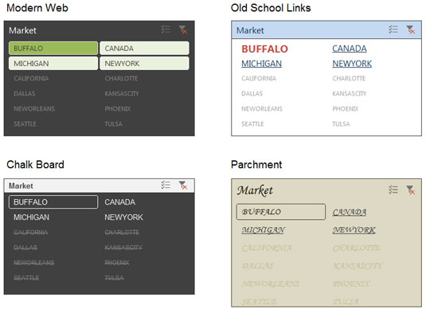426x309 pixels.
Task: Toggle Multi-Select icon in Chalk Board slicer
Action: click(166, 185)
